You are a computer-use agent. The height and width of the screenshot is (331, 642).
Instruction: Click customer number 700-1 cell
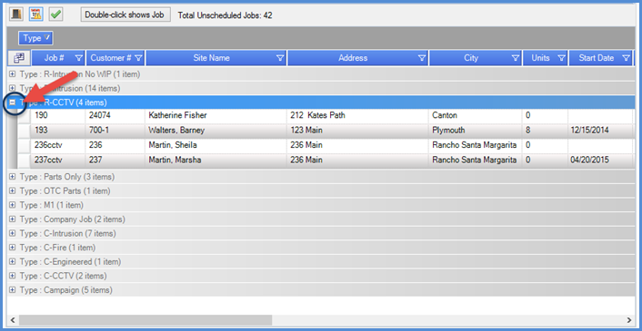pyautogui.click(x=115, y=131)
